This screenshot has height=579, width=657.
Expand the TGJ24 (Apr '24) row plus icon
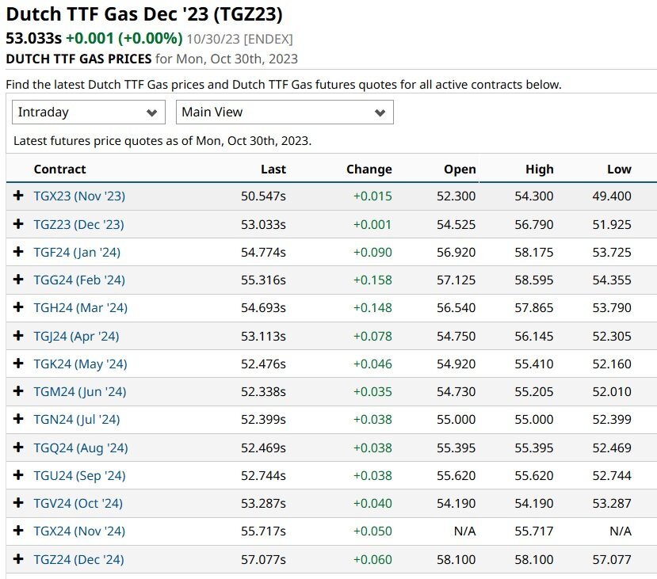18,335
